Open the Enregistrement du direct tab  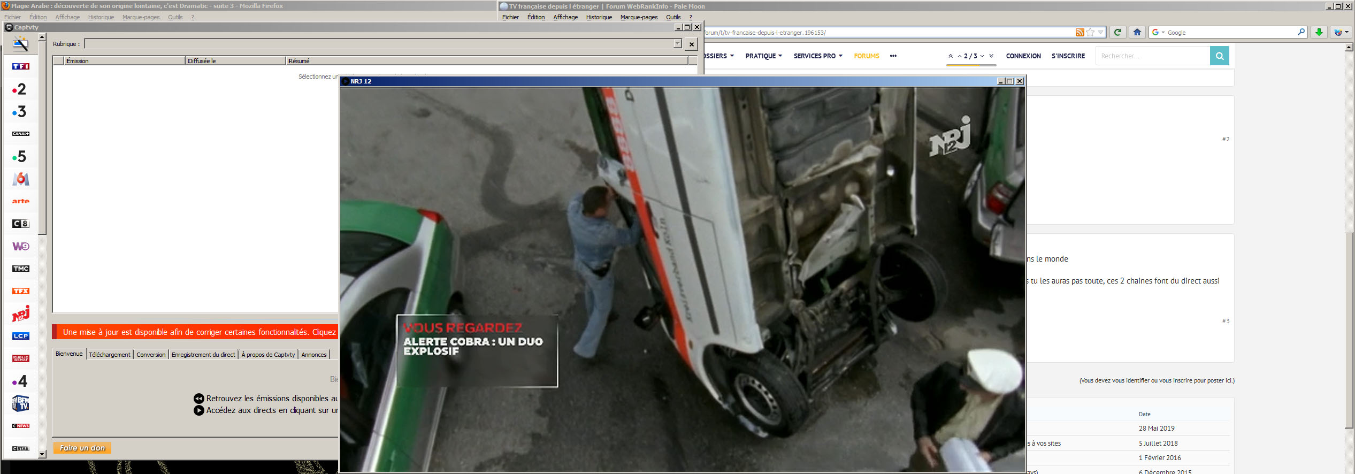pyautogui.click(x=203, y=355)
